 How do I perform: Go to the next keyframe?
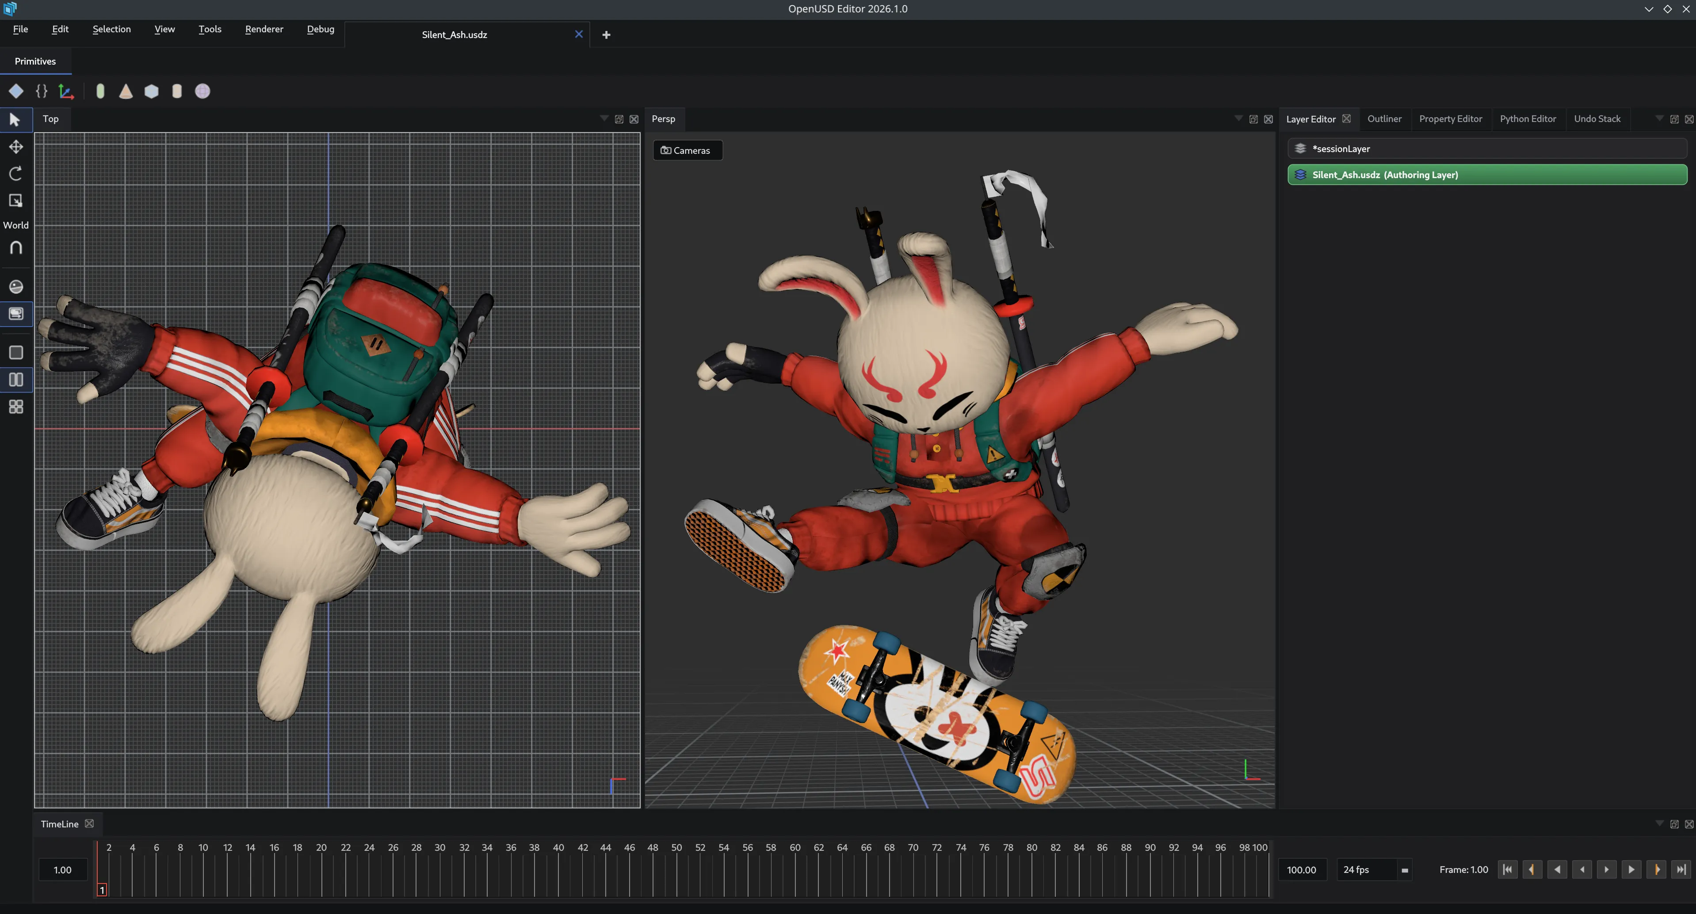tap(1657, 869)
